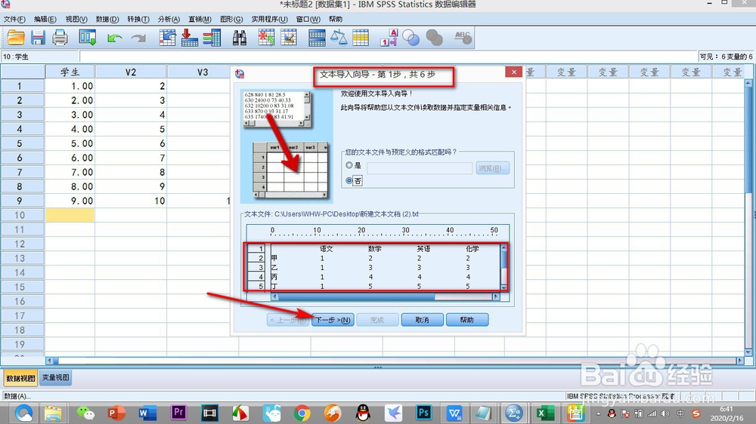Open data document folder icon

pos(15,38)
